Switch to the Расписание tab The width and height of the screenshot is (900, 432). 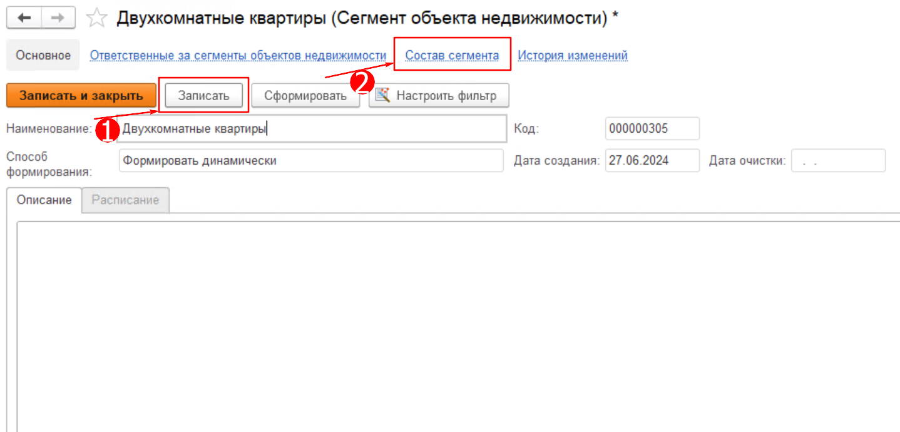pyautogui.click(x=125, y=200)
